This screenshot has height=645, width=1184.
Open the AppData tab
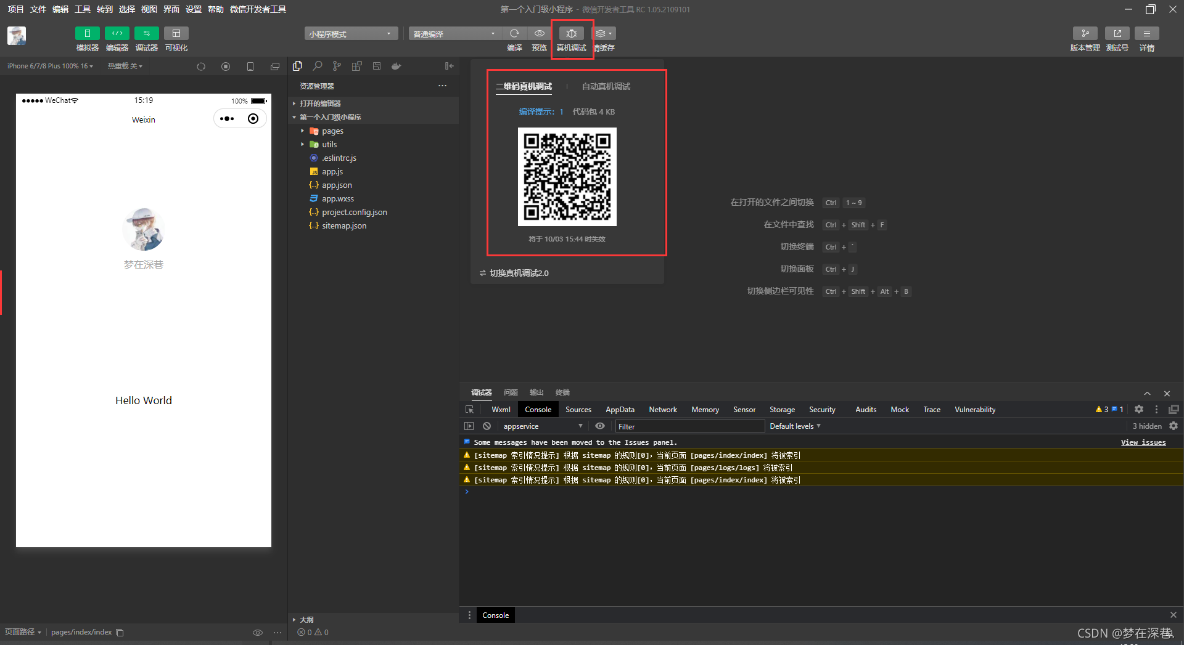click(620, 410)
